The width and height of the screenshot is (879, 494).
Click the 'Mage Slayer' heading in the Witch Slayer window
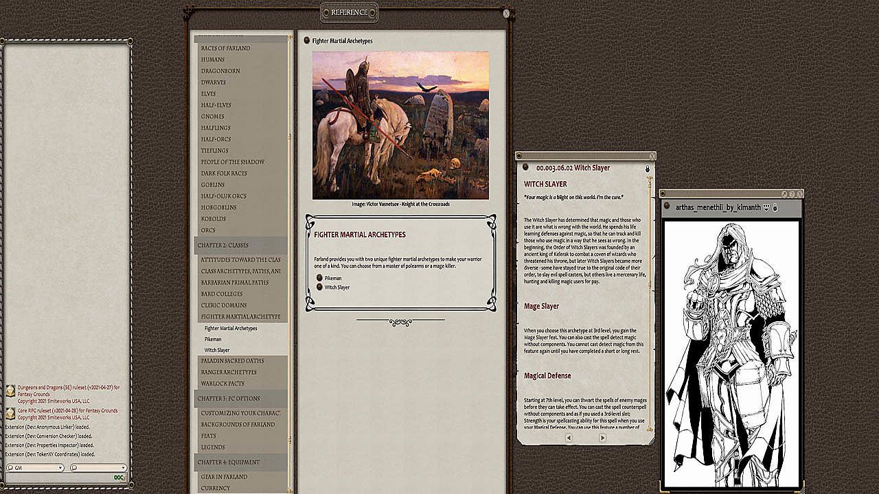pyautogui.click(x=542, y=306)
